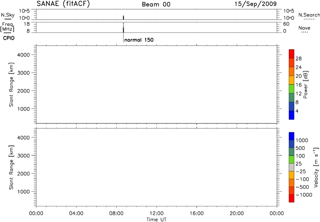The width and height of the screenshot is (320, 222).
Task: Click the Beam 00 label
Action: point(156,4)
